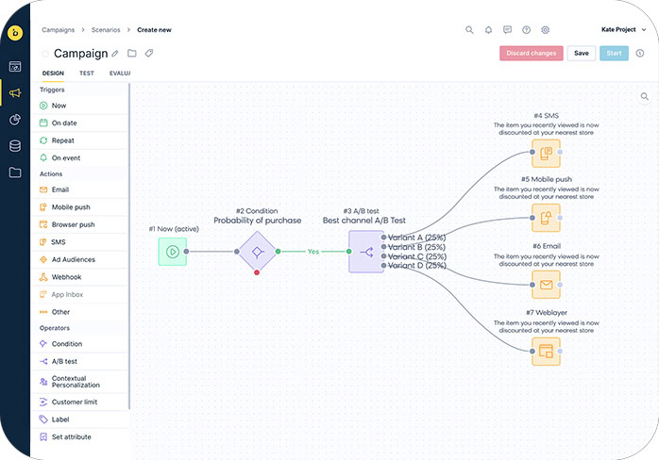Screen dimensions: 659x460
Task: Expand the Kate Project dropdown
Action: pos(623,30)
